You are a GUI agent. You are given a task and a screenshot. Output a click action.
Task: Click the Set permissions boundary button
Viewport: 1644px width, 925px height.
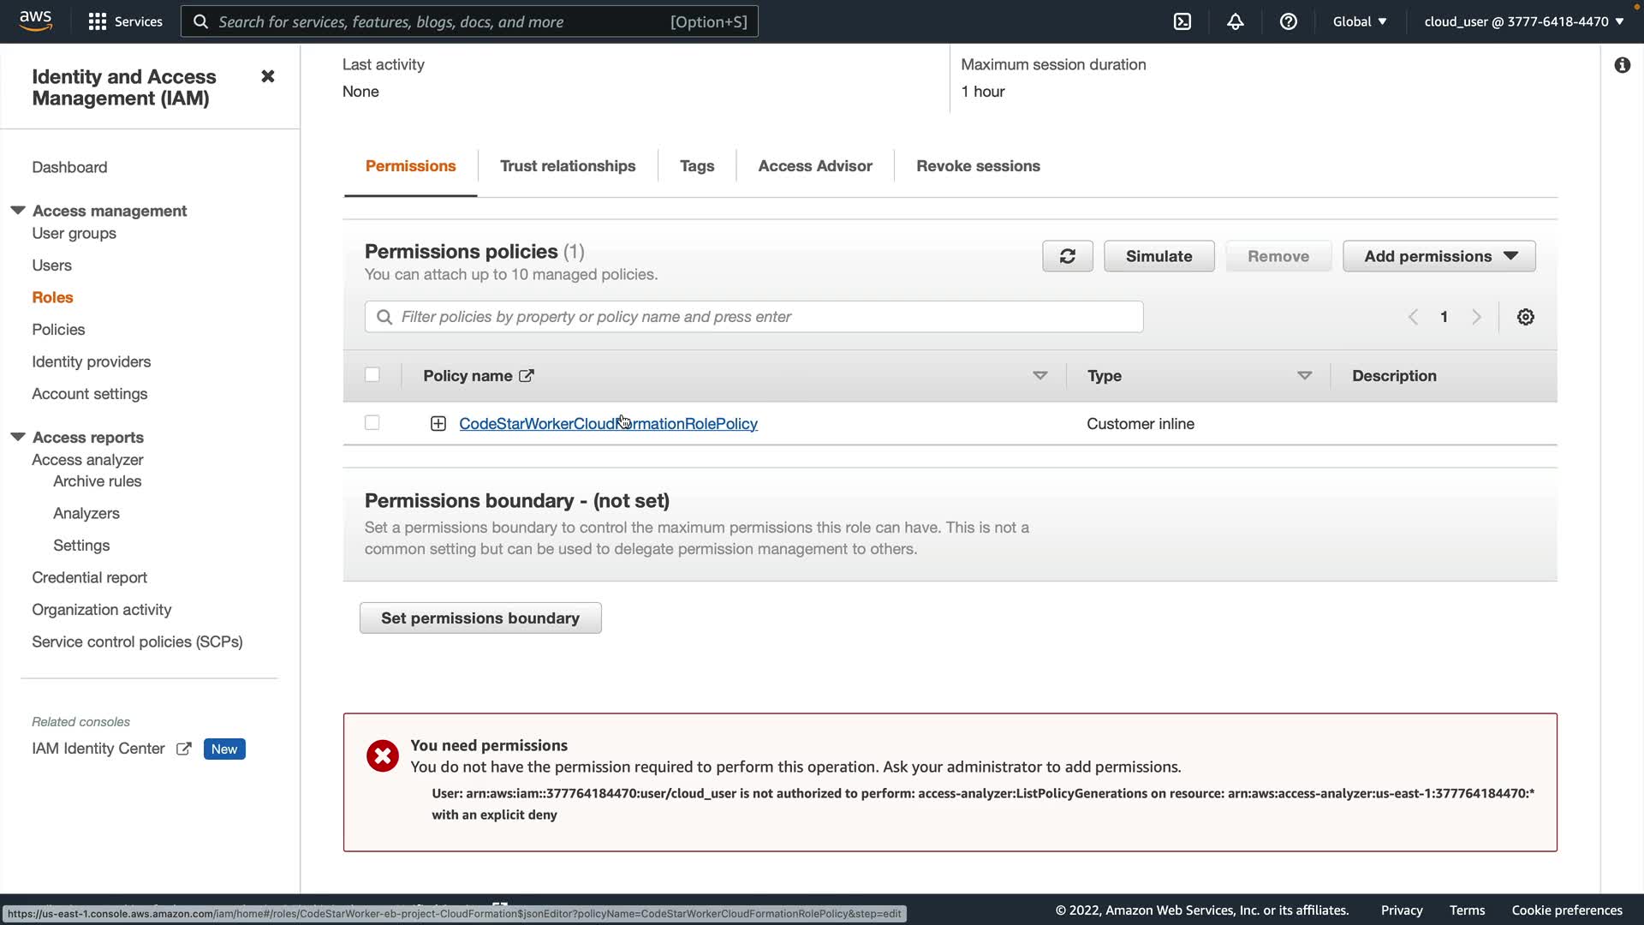[x=479, y=618]
